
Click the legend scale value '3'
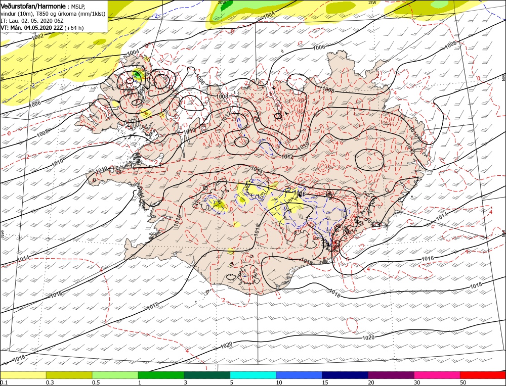point(186,382)
